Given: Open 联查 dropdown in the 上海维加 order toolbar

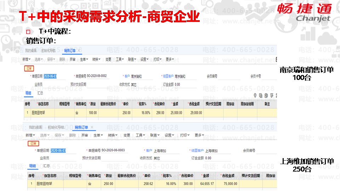Looking at the screenshot, I should (155, 135).
